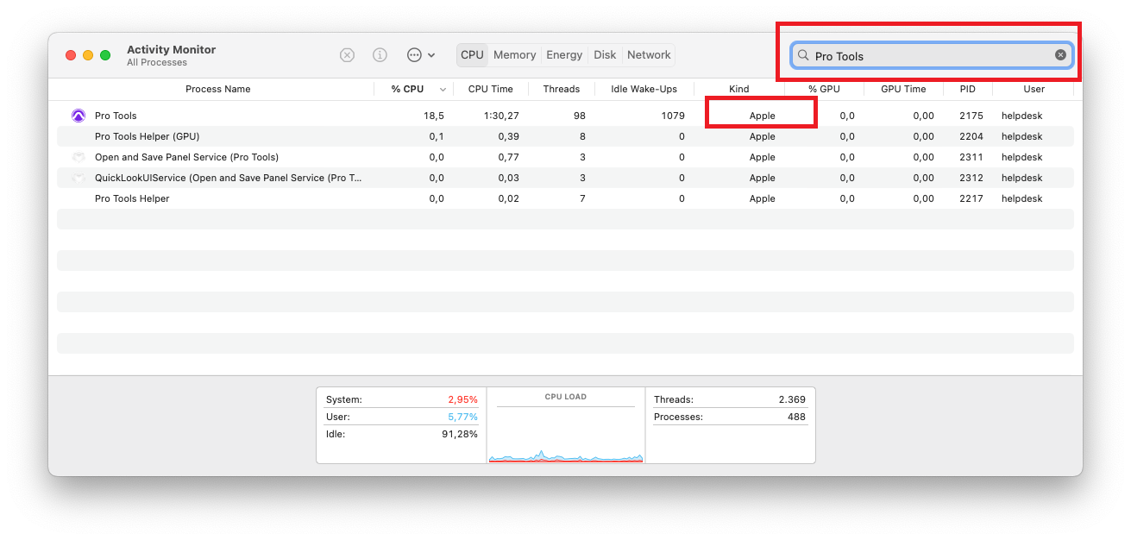
Task: Click the search field containing Pro Tools
Action: coord(932,55)
